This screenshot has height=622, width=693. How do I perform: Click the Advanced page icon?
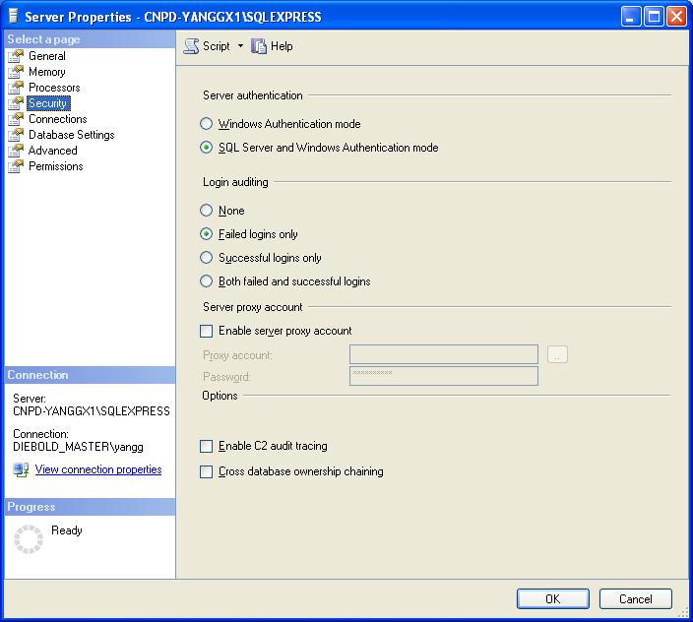pyautogui.click(x=16, y=151)
